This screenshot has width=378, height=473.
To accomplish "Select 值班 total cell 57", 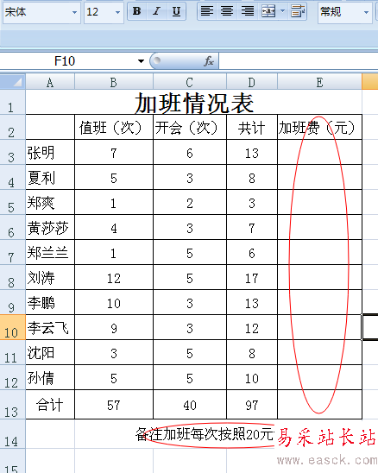I will 114,405.
